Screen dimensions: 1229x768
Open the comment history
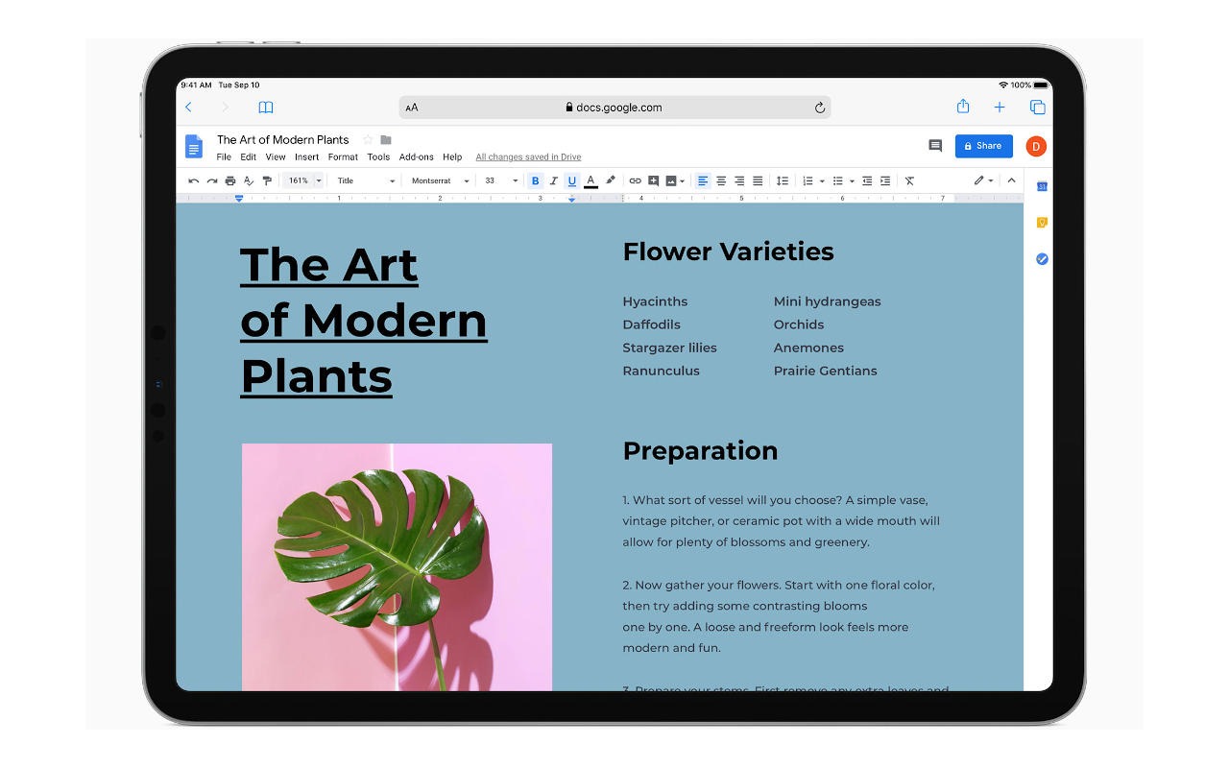936,145
